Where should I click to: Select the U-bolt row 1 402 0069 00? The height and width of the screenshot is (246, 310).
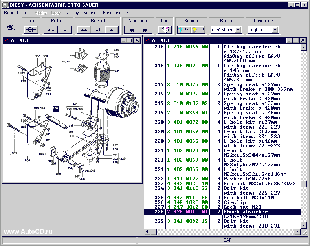222,162
